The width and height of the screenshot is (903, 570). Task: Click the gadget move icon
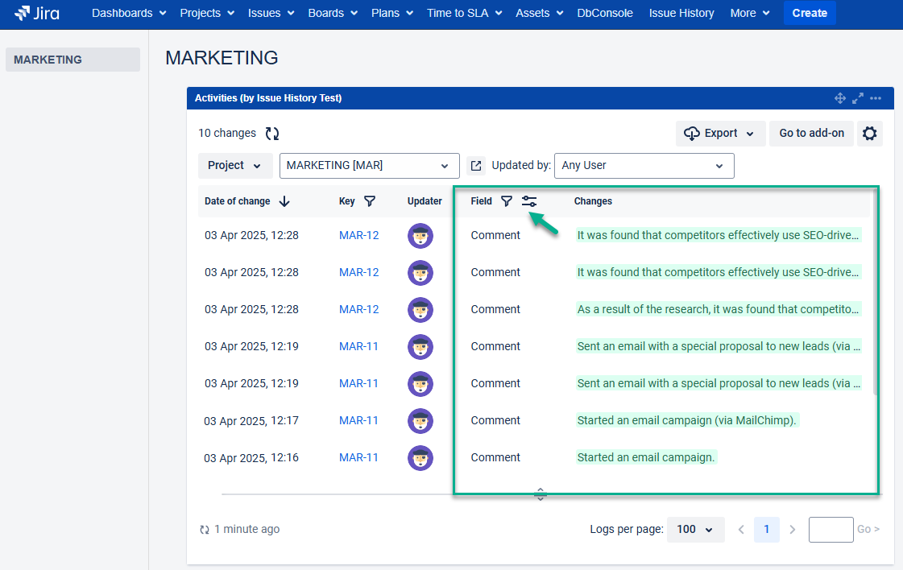839,98
